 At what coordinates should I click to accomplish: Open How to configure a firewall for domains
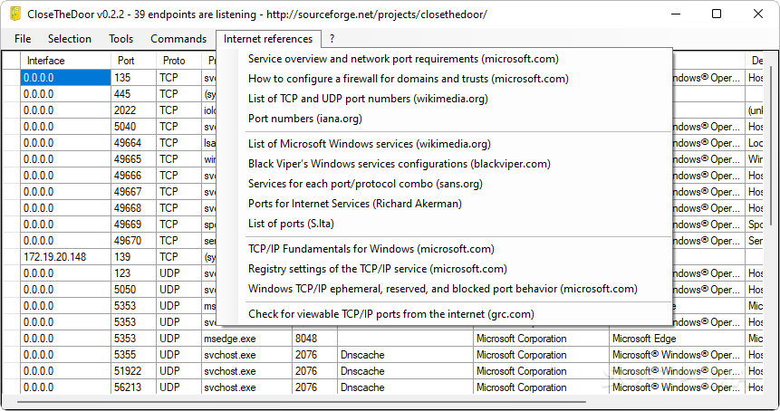click(409, 79)
